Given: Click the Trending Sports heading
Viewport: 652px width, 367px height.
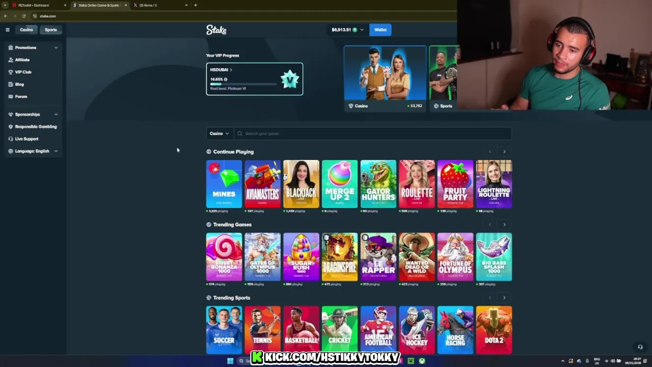Looking at the screenshot, I should point(232,298).
